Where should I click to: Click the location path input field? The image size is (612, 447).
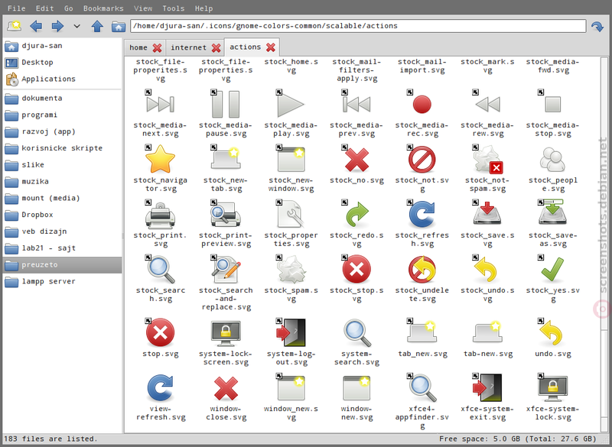[358, 26]
